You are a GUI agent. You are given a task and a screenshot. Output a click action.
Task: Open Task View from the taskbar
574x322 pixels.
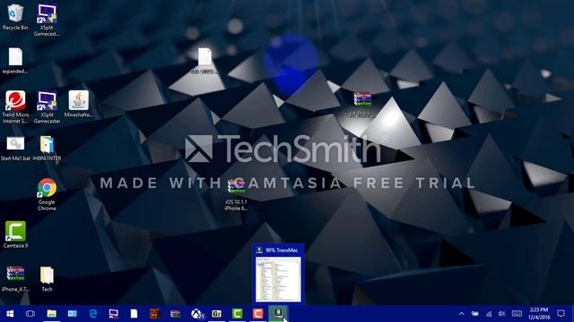coord(30,314)
